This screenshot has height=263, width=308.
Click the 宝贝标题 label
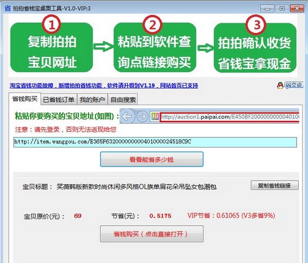tap(37, 187)
